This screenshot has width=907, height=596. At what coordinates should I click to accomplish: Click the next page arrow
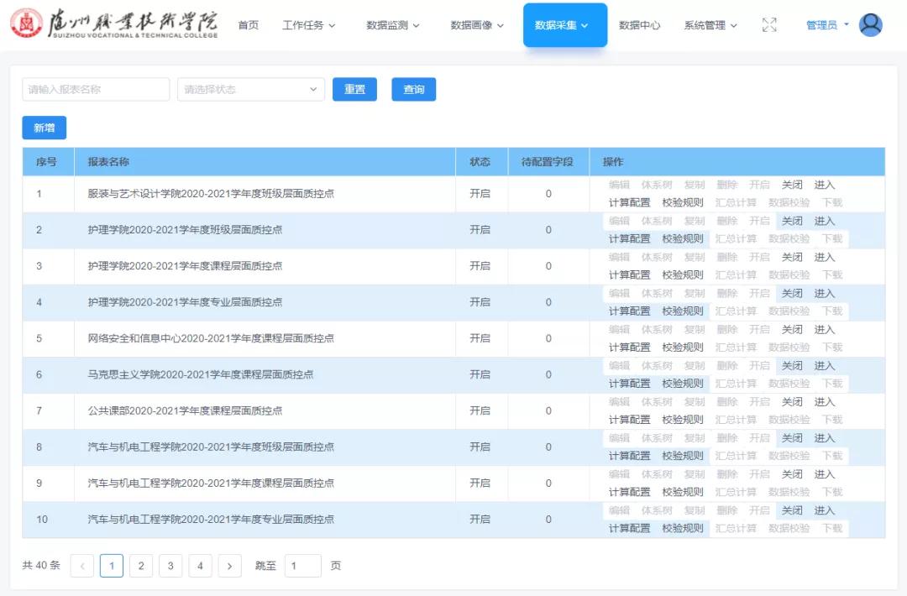(x=230, y=566)
